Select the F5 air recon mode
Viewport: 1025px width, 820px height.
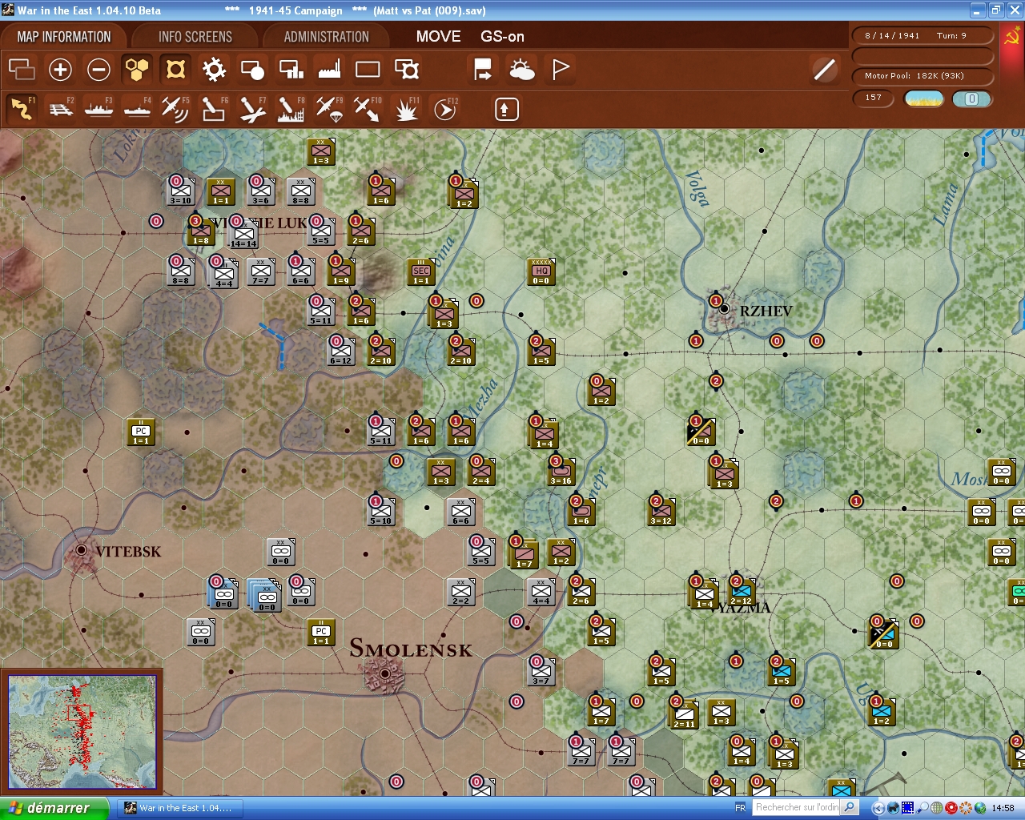coord(175,109)
